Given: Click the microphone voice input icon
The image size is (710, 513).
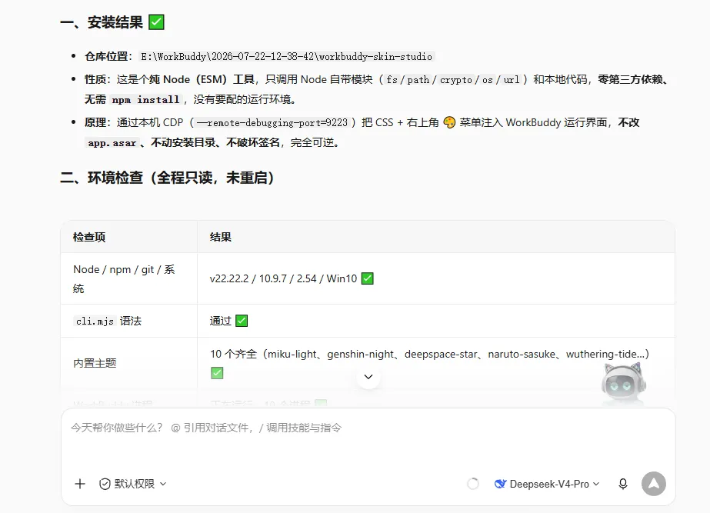Looking at the screenshot, I should pos(623,484).
